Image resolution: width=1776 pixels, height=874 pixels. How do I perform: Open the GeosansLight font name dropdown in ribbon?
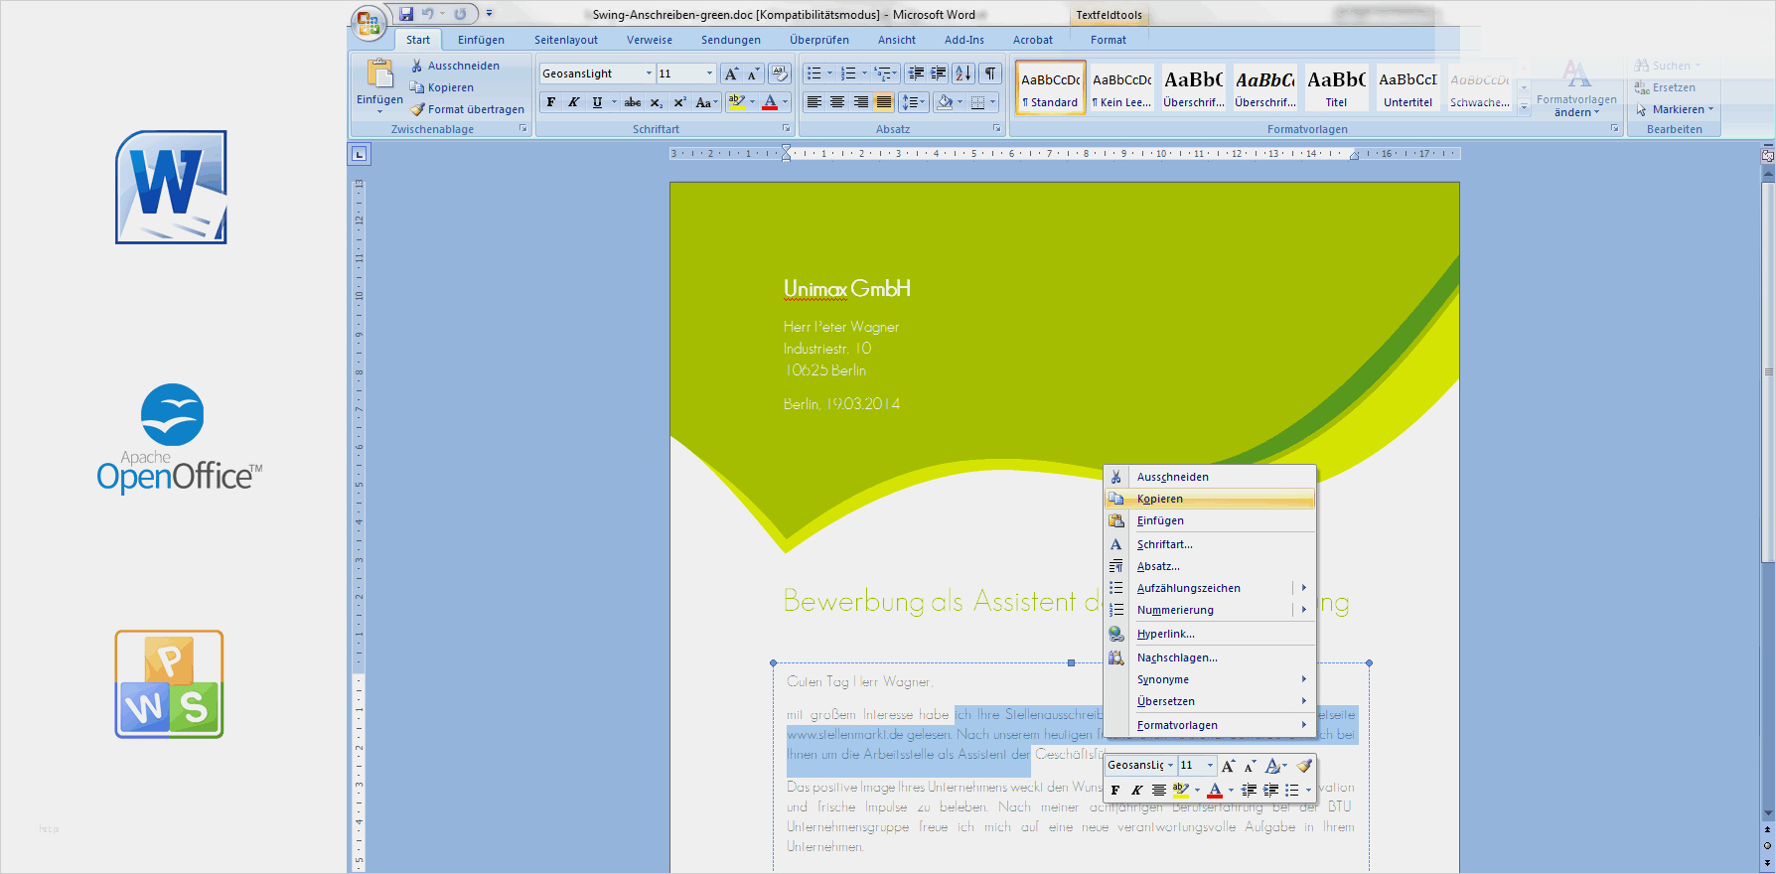click(x=649, y=73)
